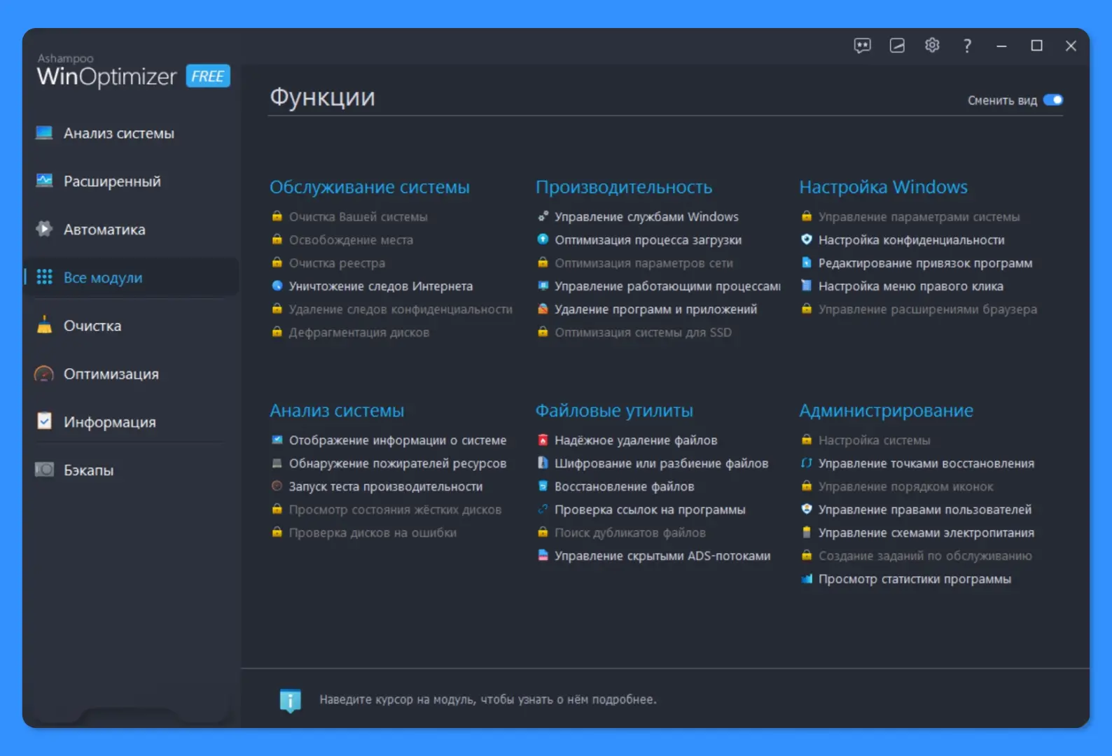Open locked Оптимизация параметров сети module
The width and height of the screenshot is (1112, 756).
click(x=644, y=262)
